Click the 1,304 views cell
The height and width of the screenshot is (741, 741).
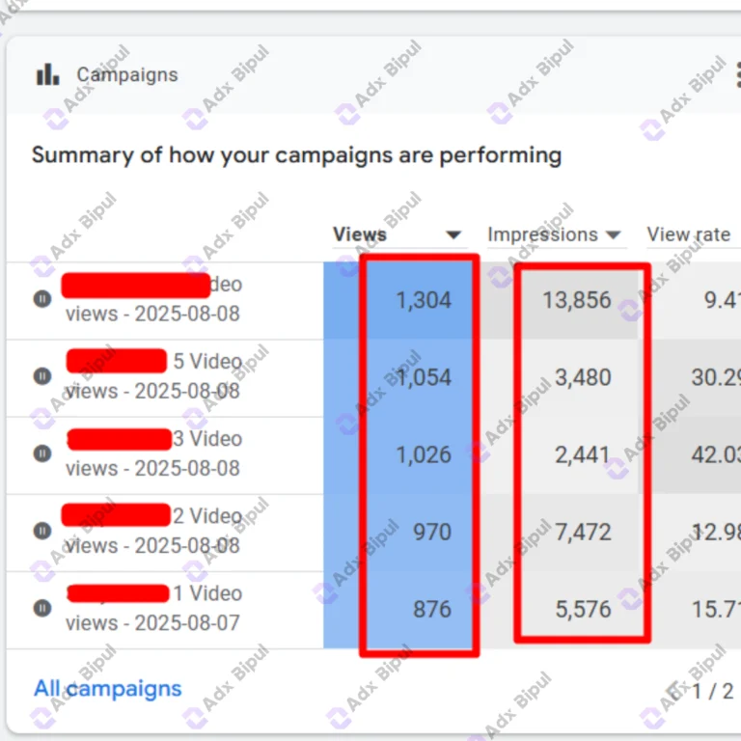423,300
